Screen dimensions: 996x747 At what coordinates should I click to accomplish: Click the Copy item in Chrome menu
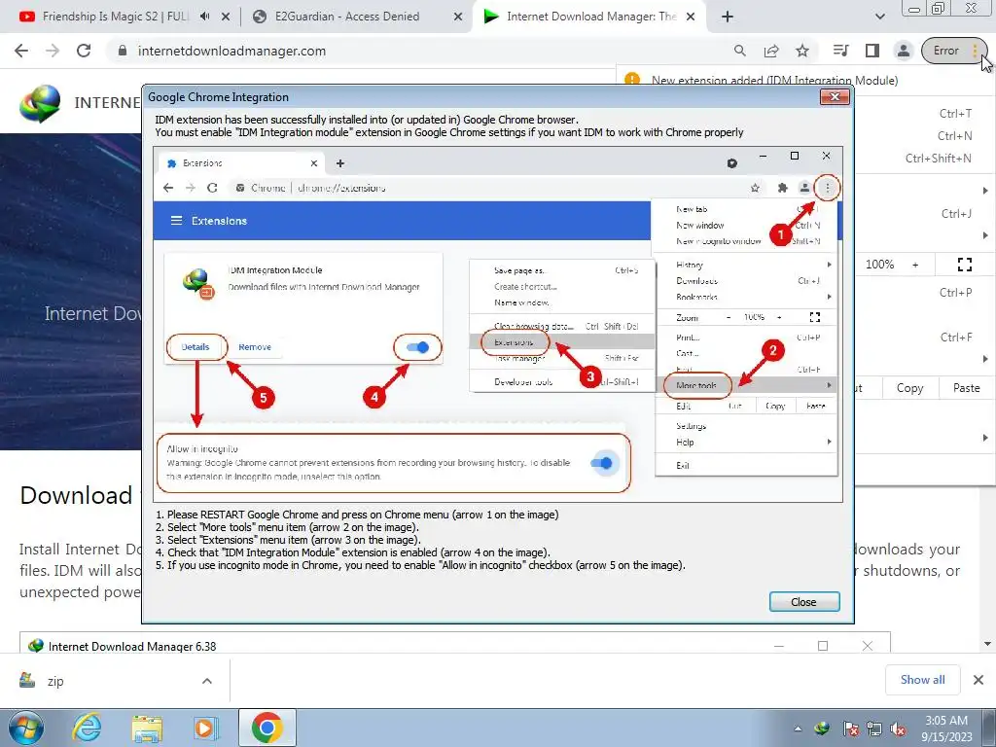(909, 388)
